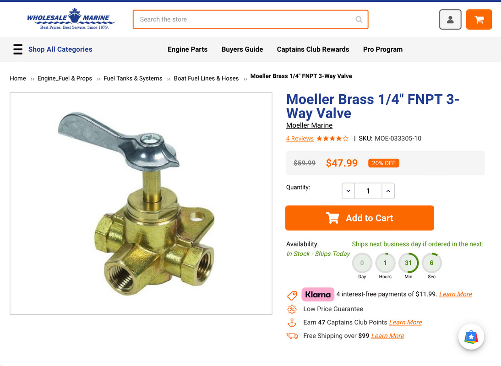
Task: Open the floating shopping bag rewards icon
Action: click(x=471, y=337)
